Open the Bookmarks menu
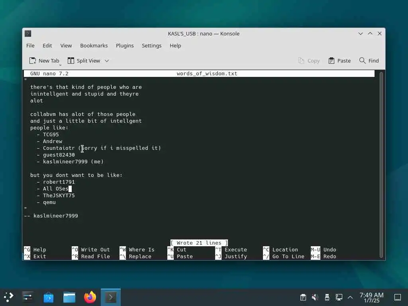 point(94,45)
